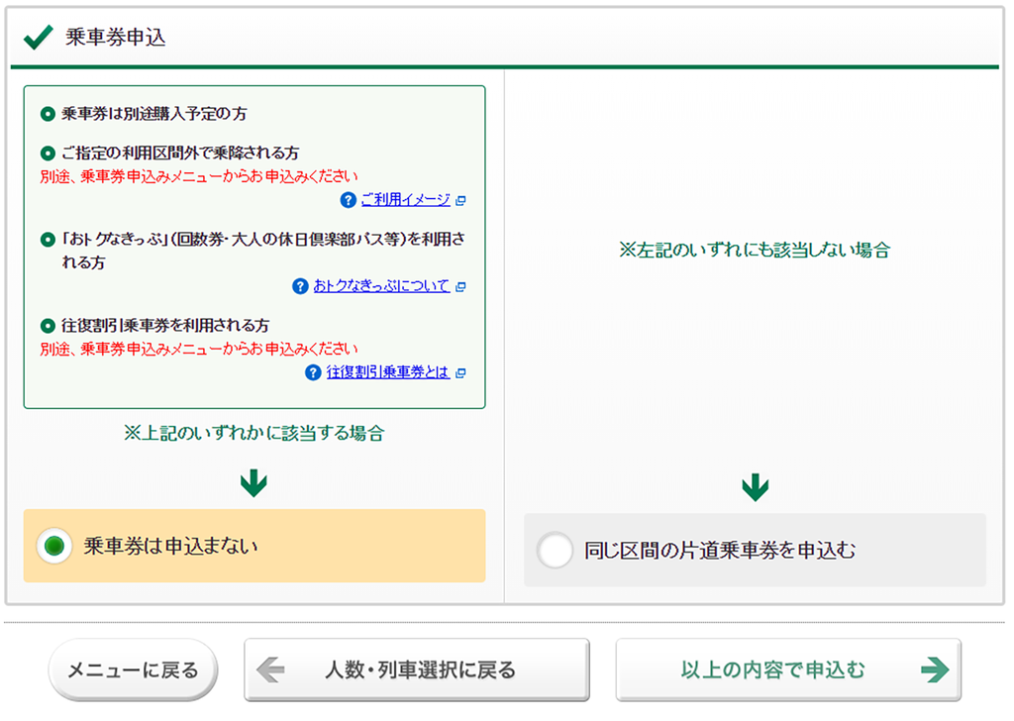Select 乗車券は申込まない radio button
This screenshot has width=1014, height=721.
(54, 547)
